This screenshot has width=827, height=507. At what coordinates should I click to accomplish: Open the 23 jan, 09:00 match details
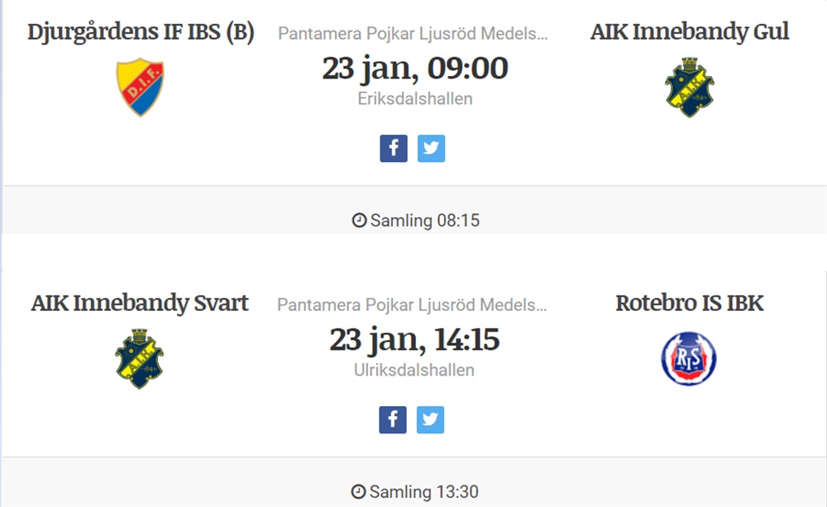coord(415,69)
